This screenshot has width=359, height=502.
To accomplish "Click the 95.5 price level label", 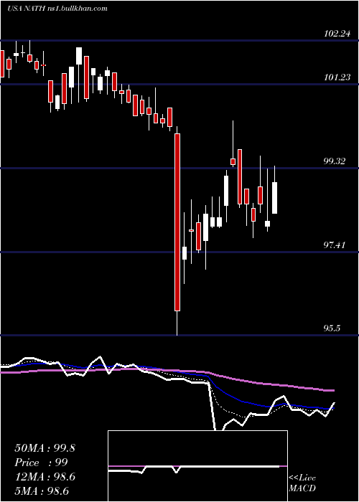I will point(332,328).
